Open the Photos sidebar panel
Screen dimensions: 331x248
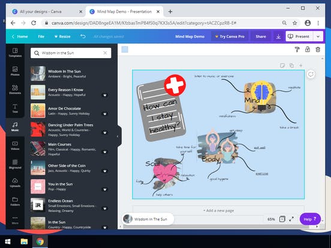[15, 71]
